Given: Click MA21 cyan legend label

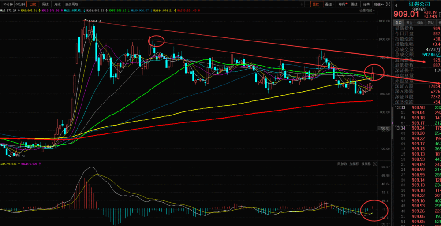Looking at the screenshot, I should tap(73, 11).
